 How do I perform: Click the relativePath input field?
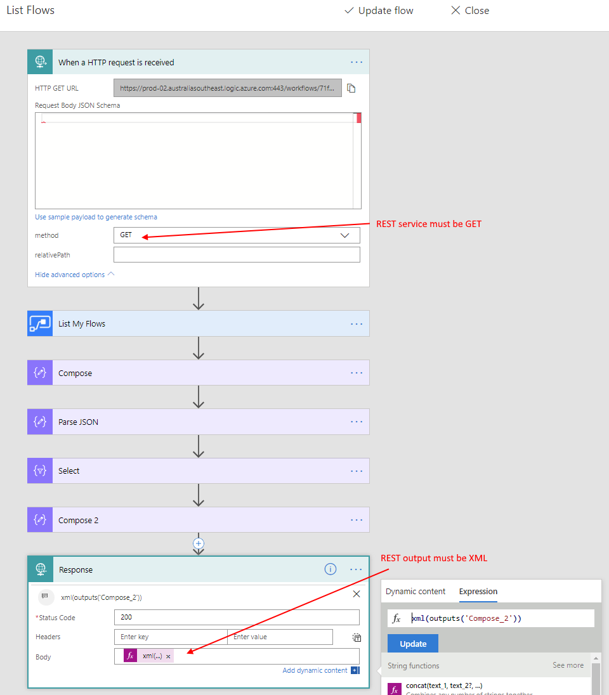(237, 255)
